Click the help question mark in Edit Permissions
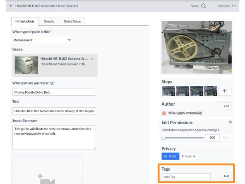This screenshot has width=245, height=184. (230, 122)
